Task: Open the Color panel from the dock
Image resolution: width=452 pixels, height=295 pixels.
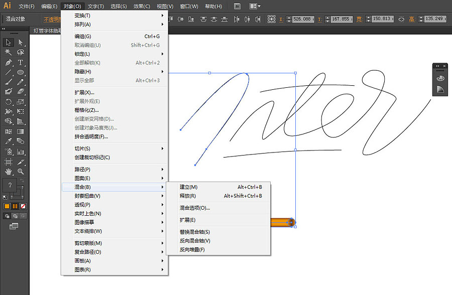Action: [x=440, y=78]
